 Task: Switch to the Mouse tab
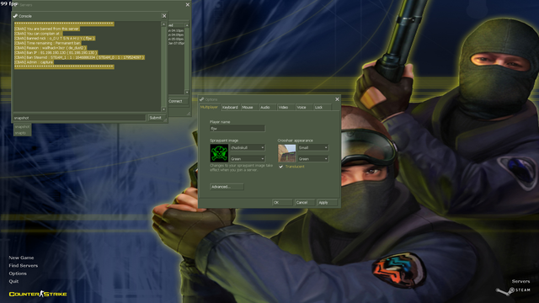coord(249,108)
